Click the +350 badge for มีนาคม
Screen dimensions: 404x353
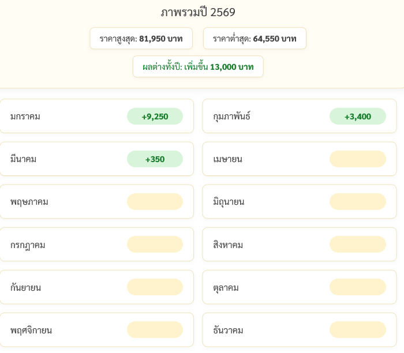tap(155, 159)
